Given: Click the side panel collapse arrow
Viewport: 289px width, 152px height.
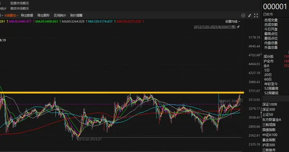Looking at the screenshot, I should [x=261, y=112].
